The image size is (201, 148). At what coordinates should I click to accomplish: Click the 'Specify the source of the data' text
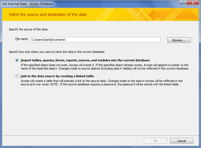29,29
